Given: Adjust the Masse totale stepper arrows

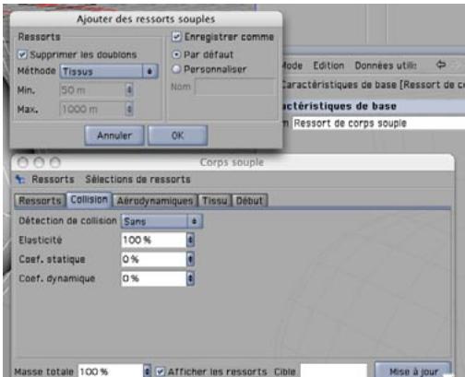Looking at the screenshot, I should click(x=148, y=371).
